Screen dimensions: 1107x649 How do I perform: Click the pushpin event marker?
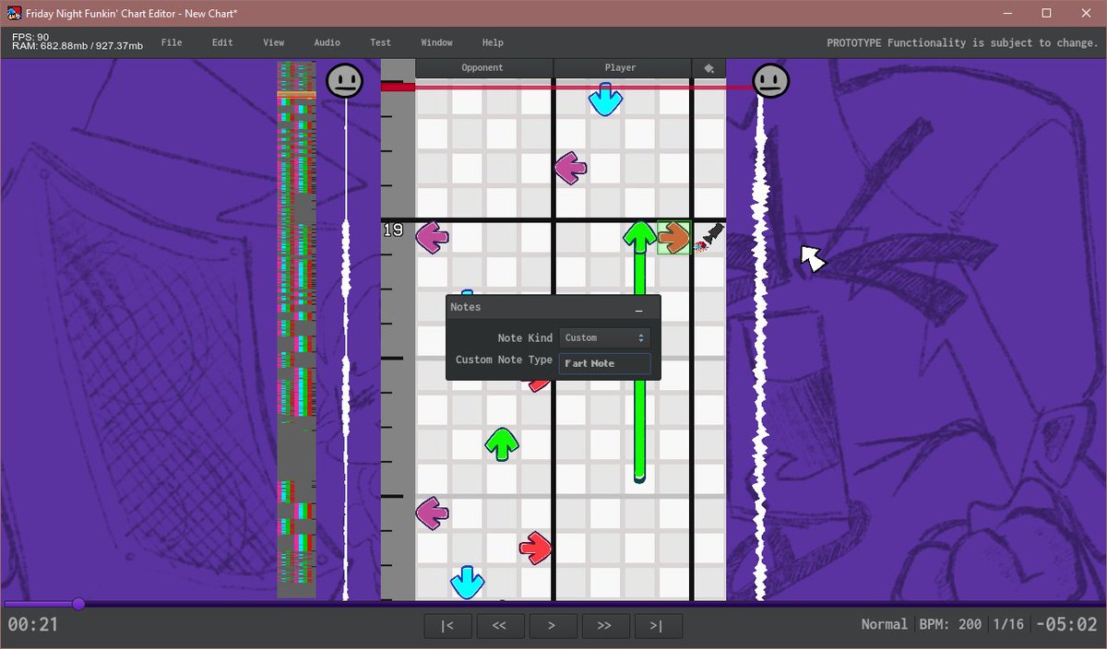click(x=708, y=237)
